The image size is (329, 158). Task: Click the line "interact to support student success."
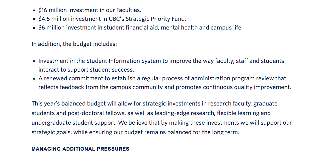click(x=86, y=70)
